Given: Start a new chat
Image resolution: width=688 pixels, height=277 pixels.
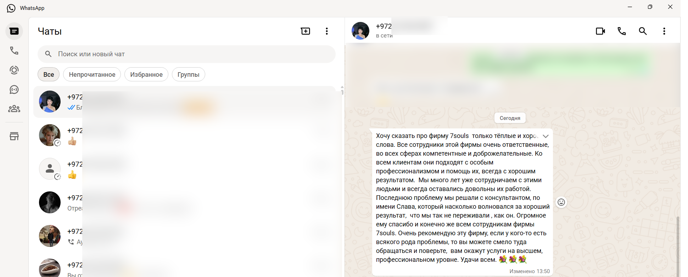Looking at the screenshot, I should tap(305, 31).
